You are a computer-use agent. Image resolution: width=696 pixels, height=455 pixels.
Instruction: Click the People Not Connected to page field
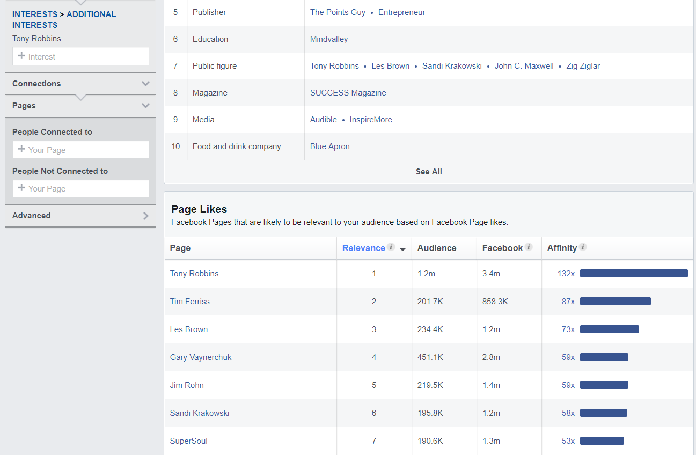pyautogui.click(x=80, y=188)
